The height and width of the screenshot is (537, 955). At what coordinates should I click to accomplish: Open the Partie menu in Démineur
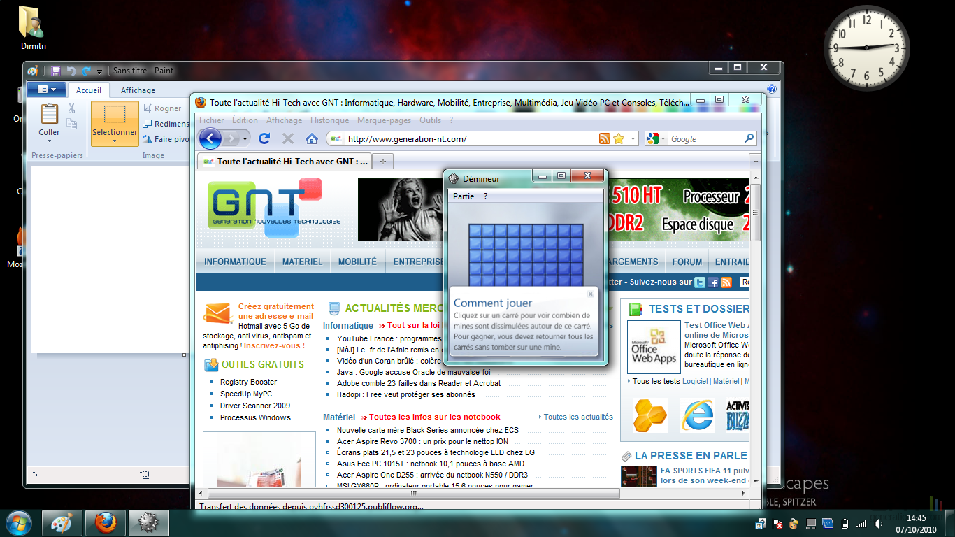464,196
